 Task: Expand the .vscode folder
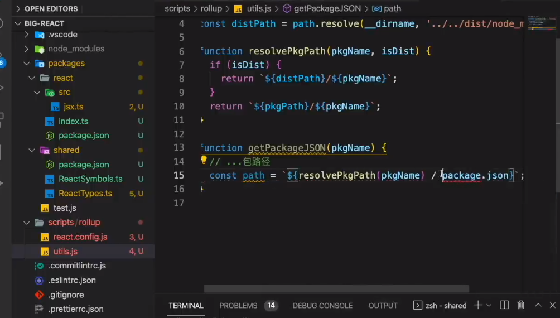(x=26, y=35)
